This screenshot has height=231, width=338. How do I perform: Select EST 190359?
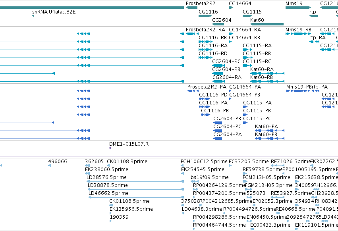click(x=120, y=217)
